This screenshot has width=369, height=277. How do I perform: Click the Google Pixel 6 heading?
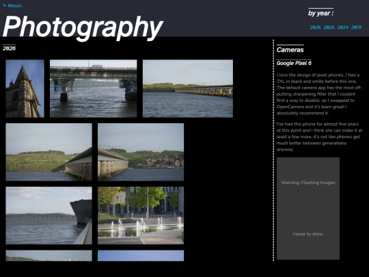tap(294, 63)
